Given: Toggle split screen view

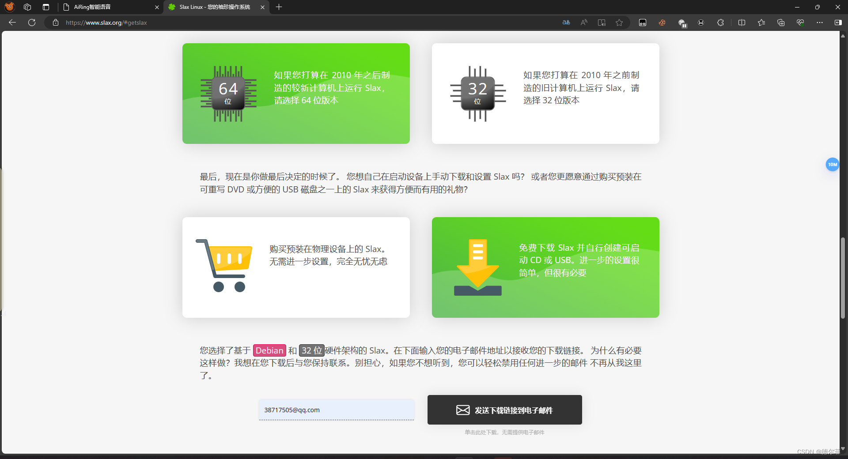Looking at the screenshot, I should click(742, 23).
